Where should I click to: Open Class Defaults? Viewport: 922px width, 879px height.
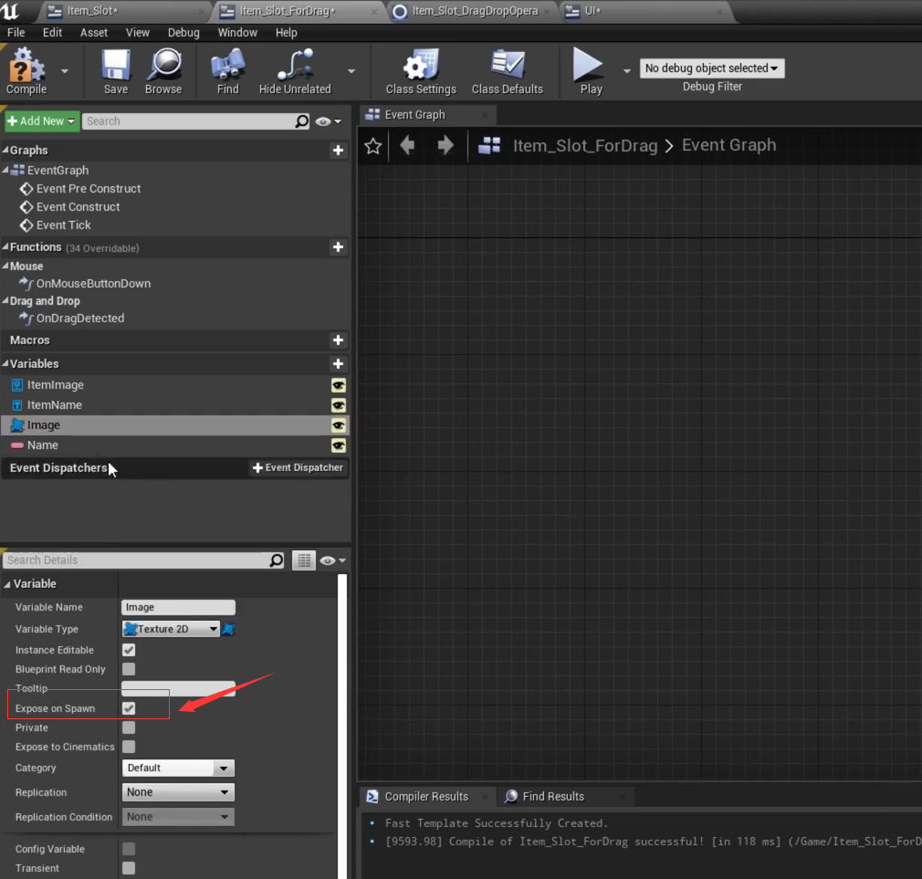[508, 71]
